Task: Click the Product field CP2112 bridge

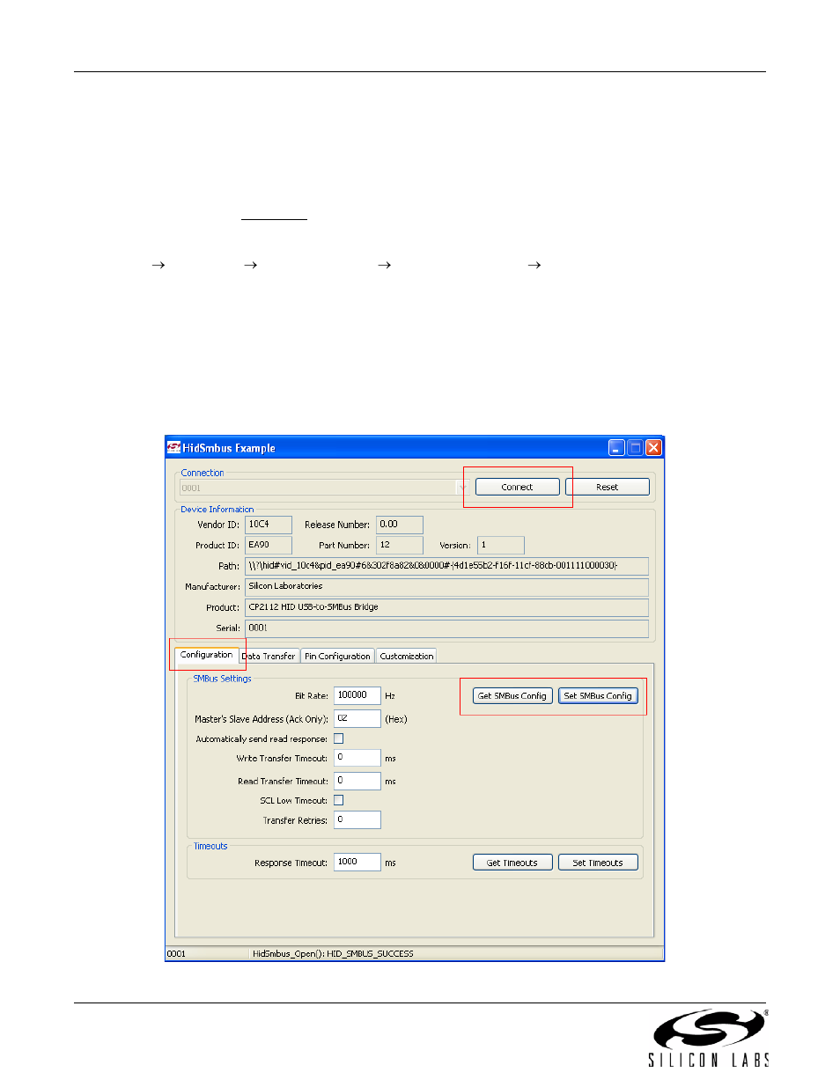Action: tap(446, 607)
